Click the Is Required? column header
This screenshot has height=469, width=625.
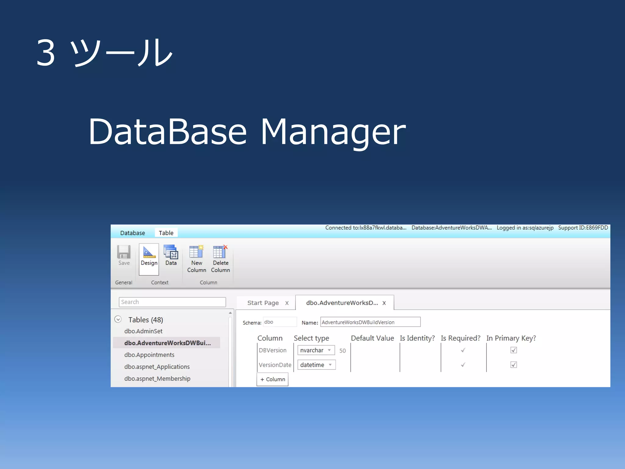coord(461,338)
